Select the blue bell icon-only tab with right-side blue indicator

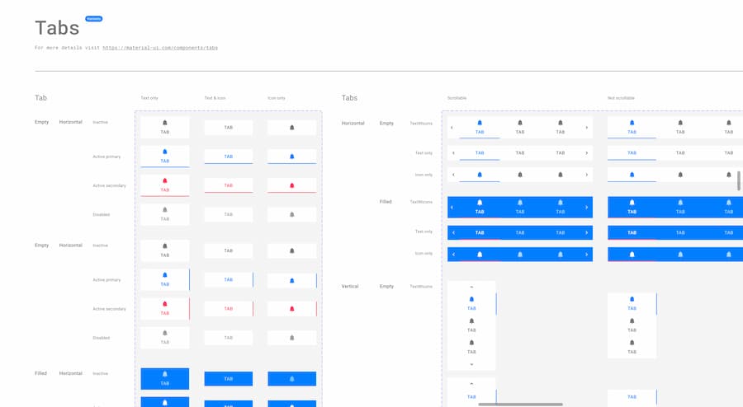point(291,280)
